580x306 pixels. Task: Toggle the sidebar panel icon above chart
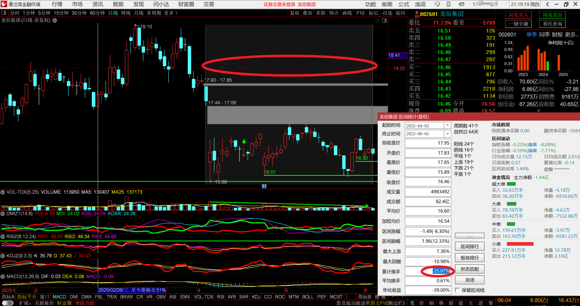384,21
